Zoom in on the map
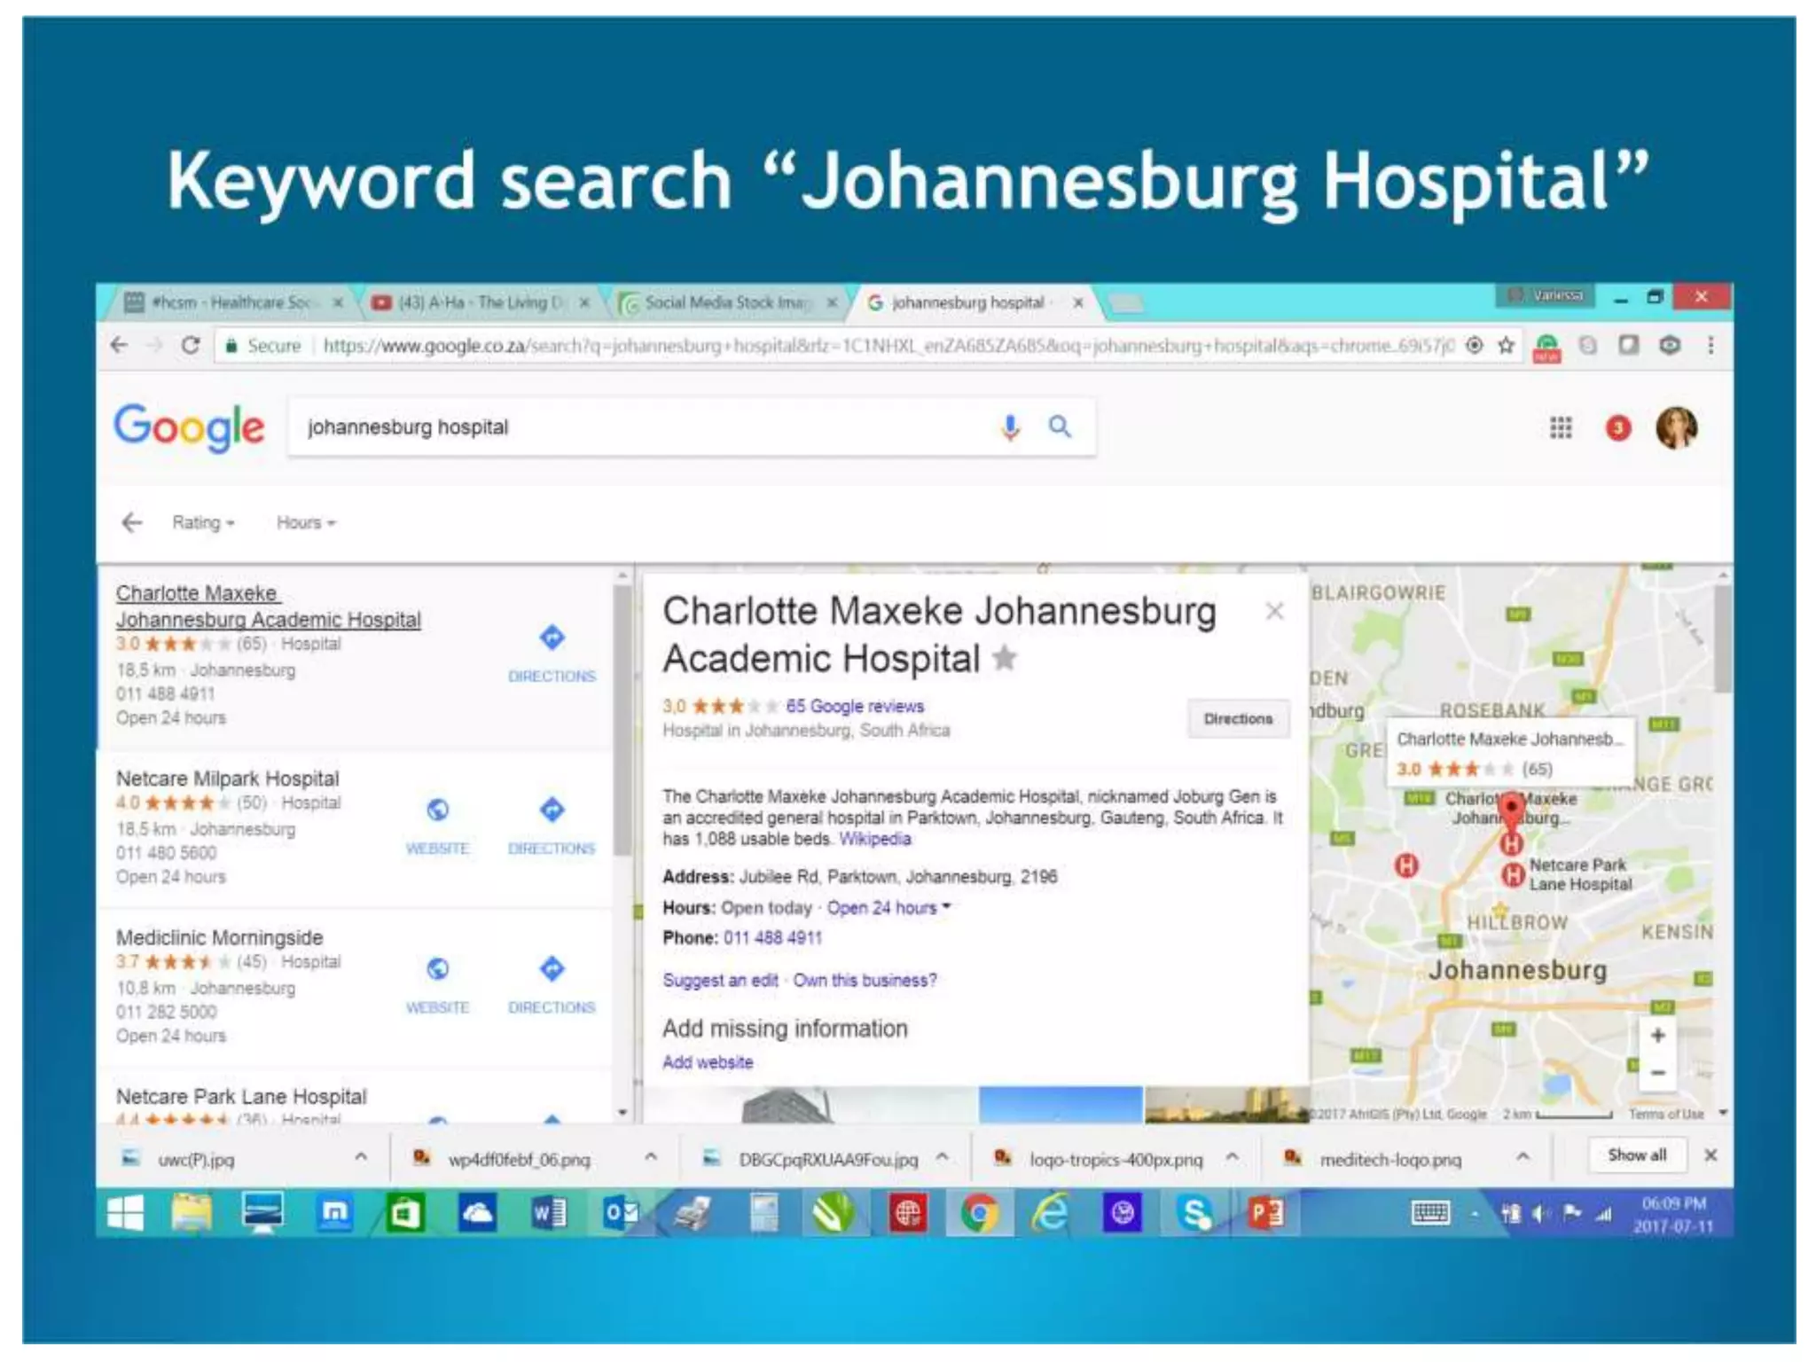 pos(1657,1035)
